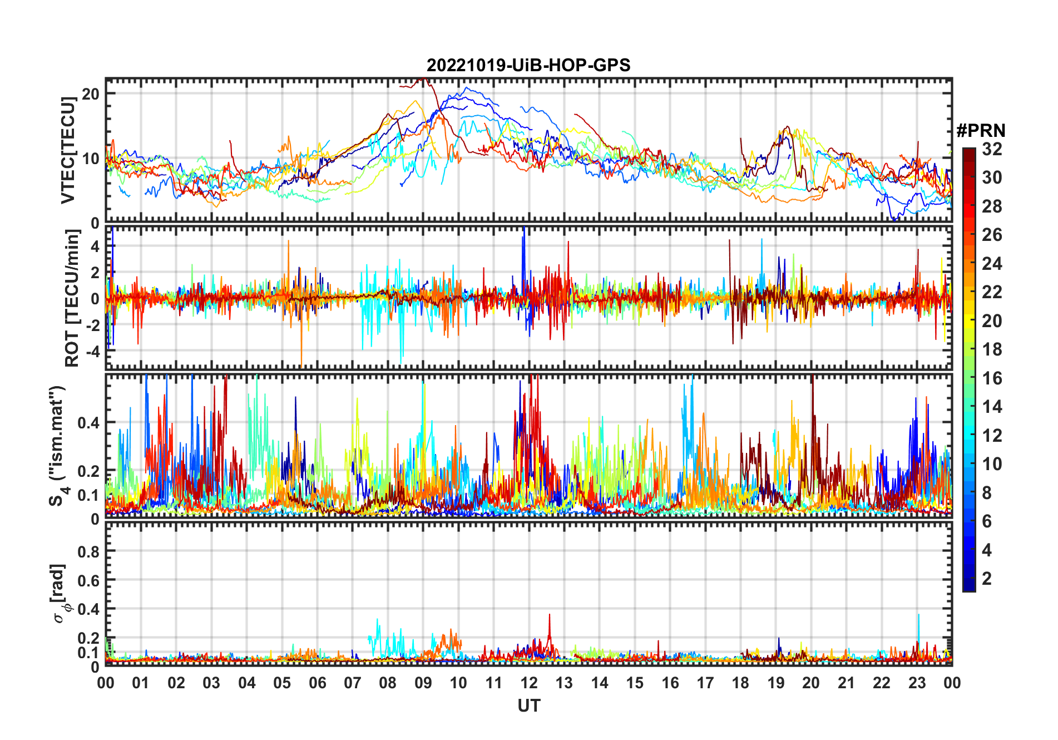This screenshot has width=1058, height=740.
Task: Pick UT axis tick label 16
Action: click(x=670, y=683)
